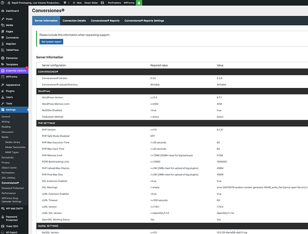Click the Plugins plug icon in sidebar
This screenshot has height=234, width=308.
point(3,91)
